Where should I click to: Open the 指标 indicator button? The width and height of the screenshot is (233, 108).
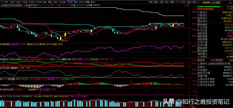coord(151,2)
